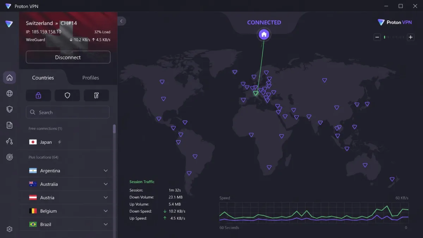Select Brazil in country list
Image resolution: width=423 pixels, height=238 pixels.
point(66,224)
